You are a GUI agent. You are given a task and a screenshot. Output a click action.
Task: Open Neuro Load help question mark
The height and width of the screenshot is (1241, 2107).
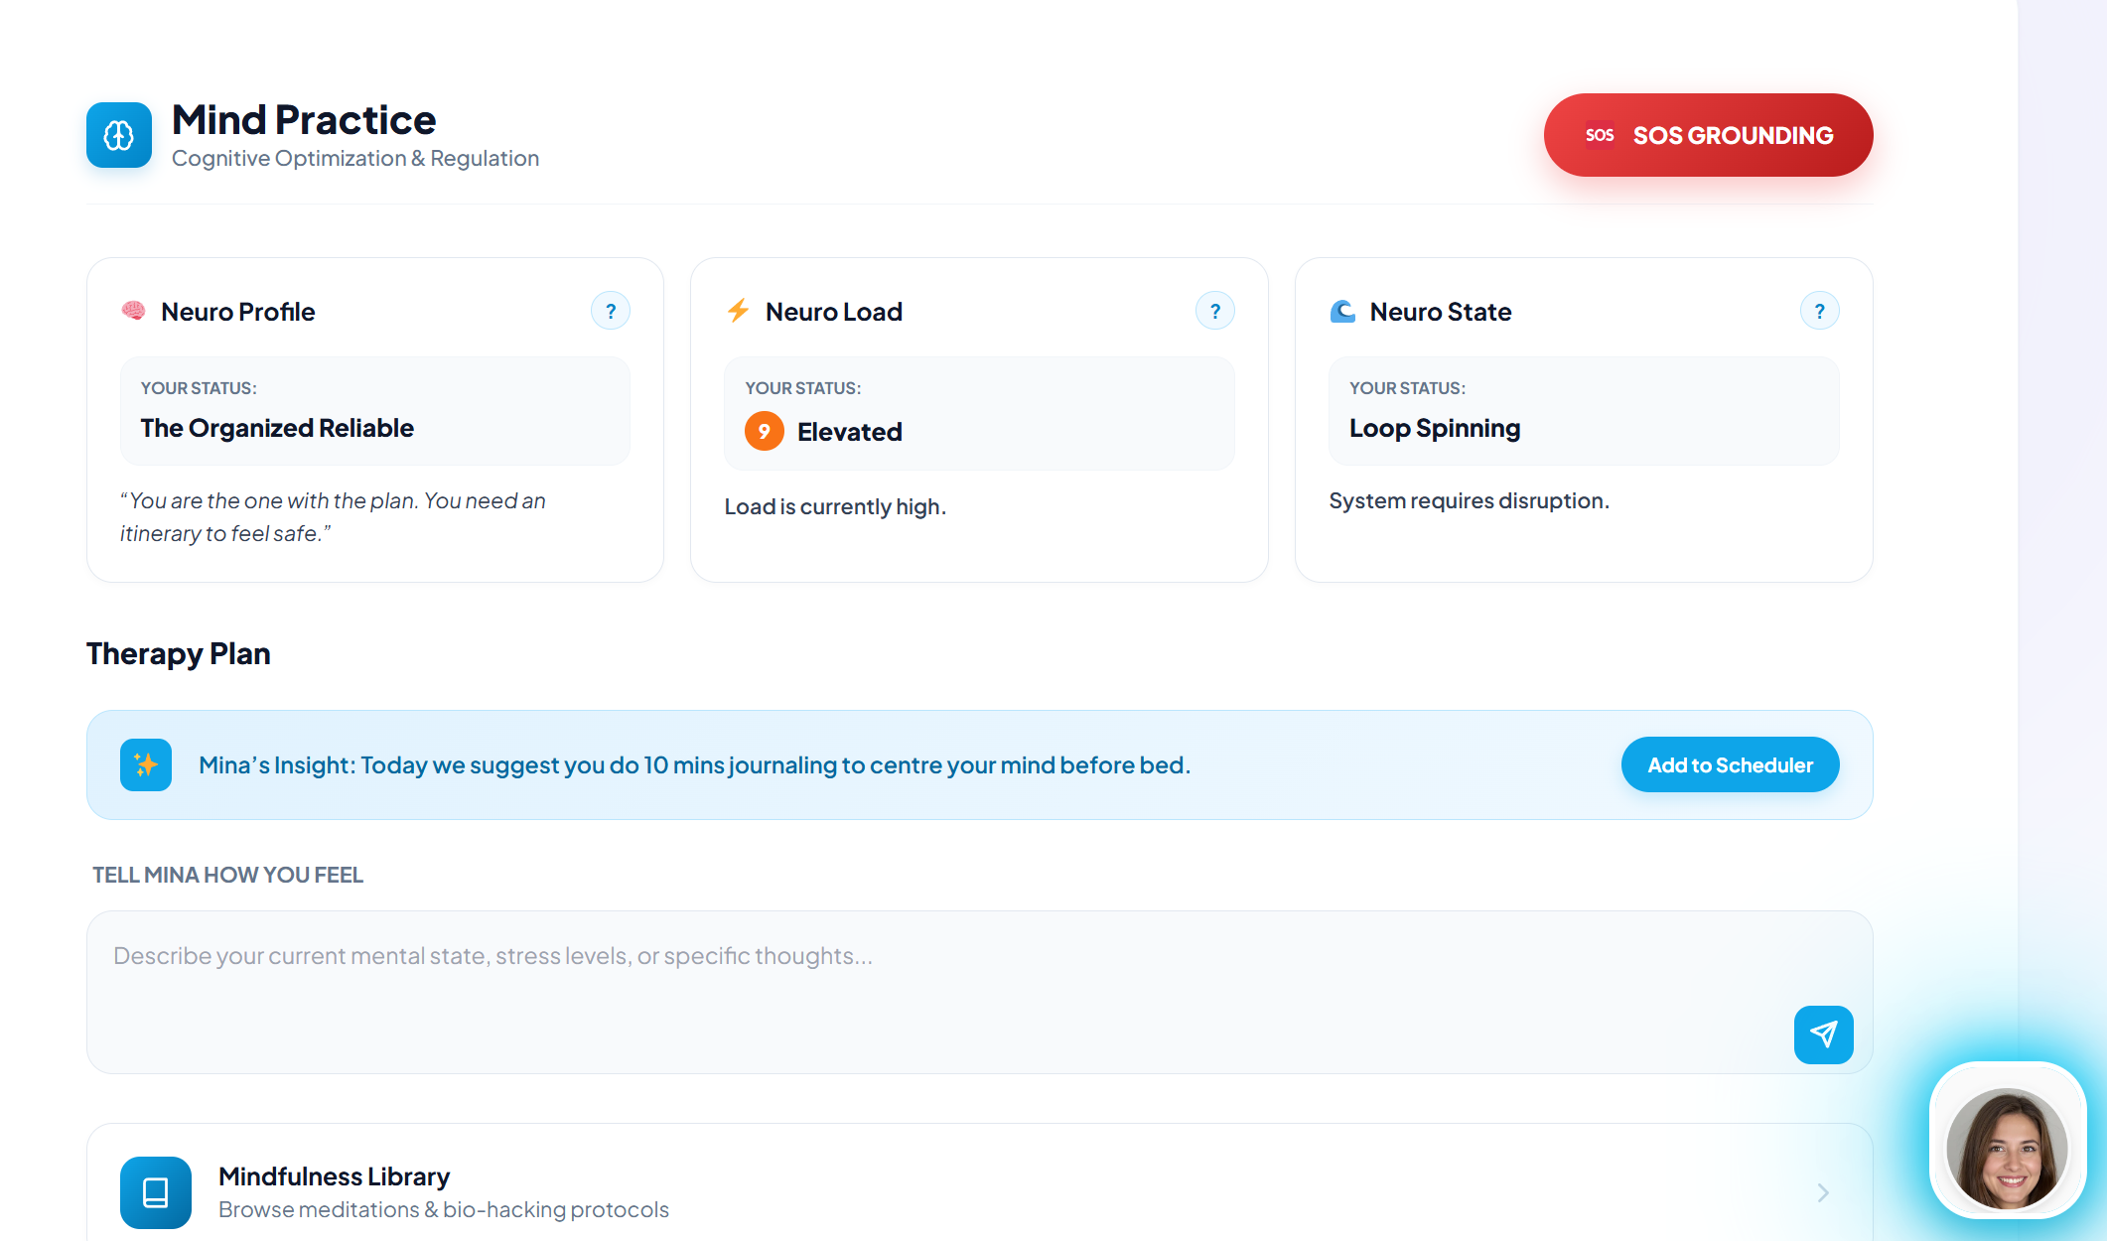point(1214,311)
